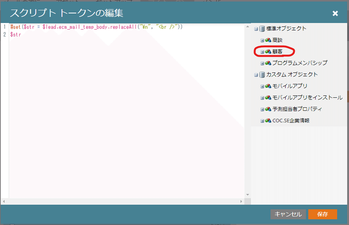
Task: Expand the COC.SE企業情報 node
Action: pos(262,121)
